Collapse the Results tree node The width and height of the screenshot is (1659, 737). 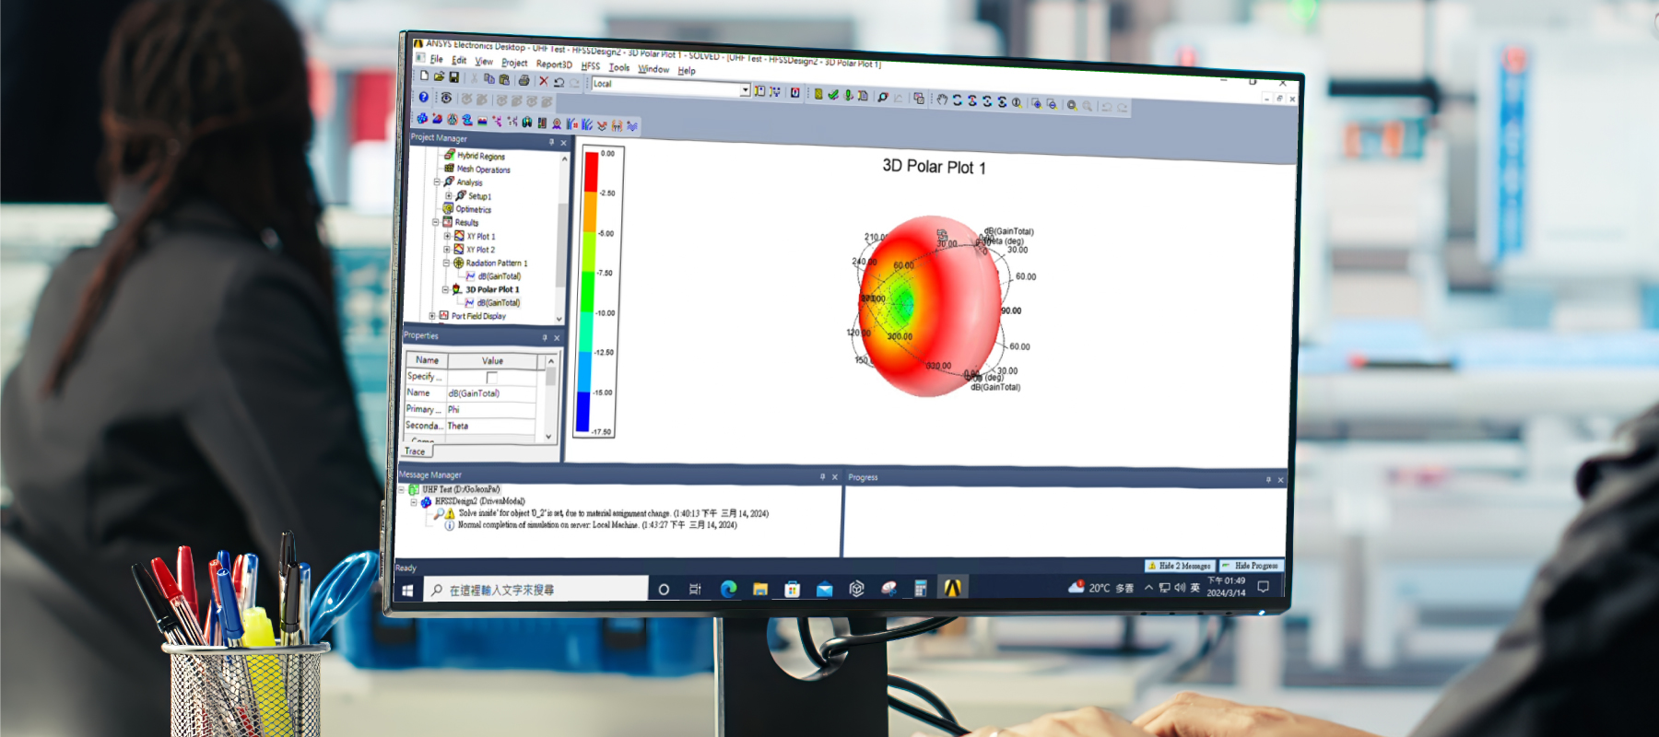(436, 222)
